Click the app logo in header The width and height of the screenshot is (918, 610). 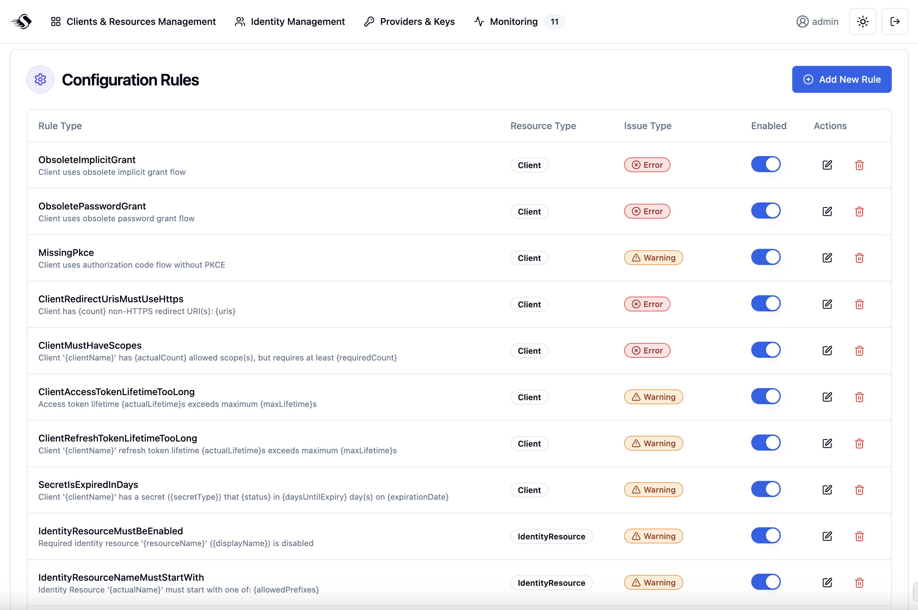[22, 22]
